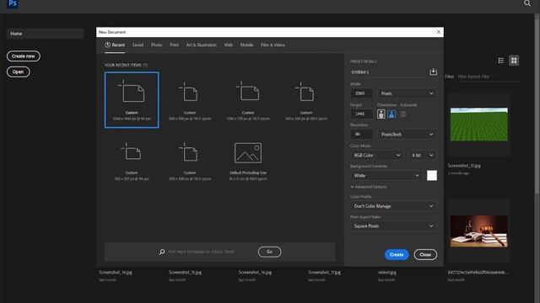The image size is (540, 303).
Task: Open the search magnifier in top-right corner
Action: click(x=527, y=3)
